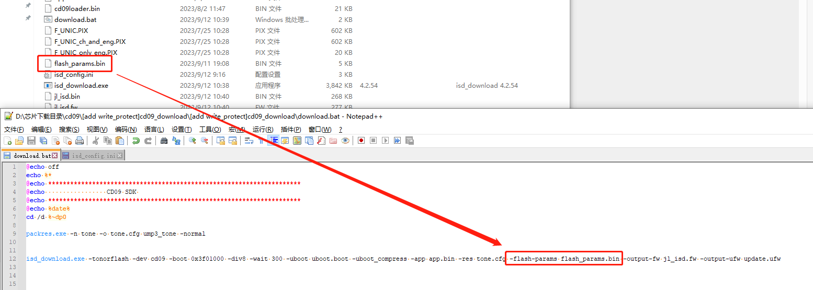Click the Cut scissors icon
The width and height of the screenshot is (813, 290).
point(96,141)
